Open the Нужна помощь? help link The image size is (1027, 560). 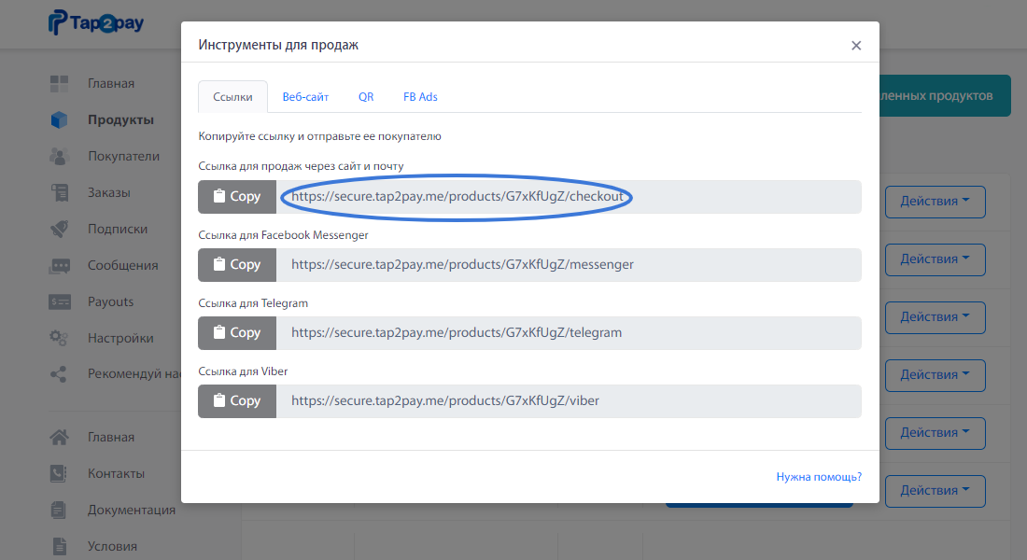click(819, 477)
